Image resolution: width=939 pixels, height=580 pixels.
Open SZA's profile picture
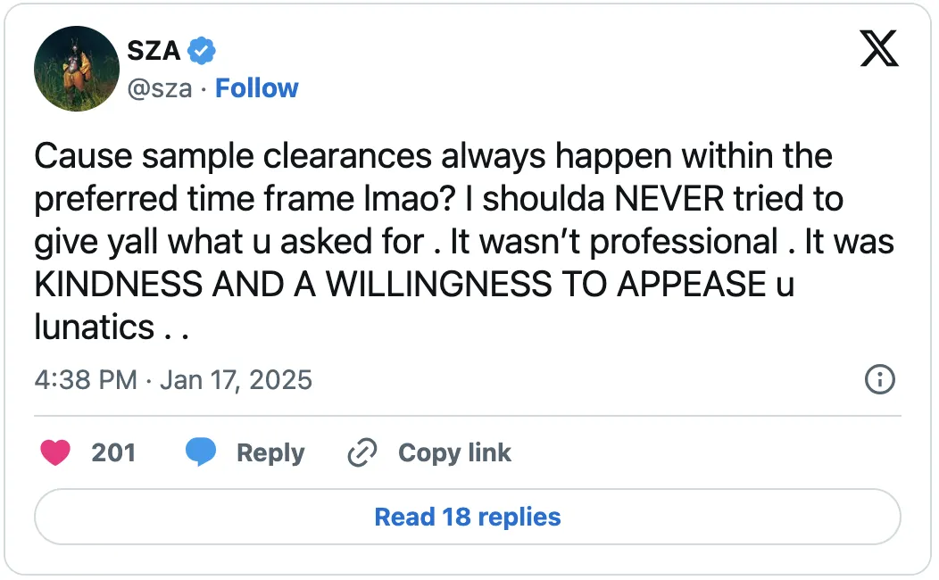click(x=77, y=69)
